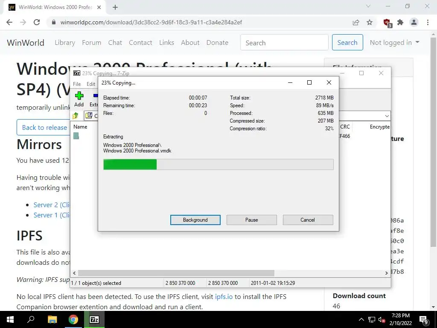
Task: Pause the copying operation
Action: pos(251,220)
